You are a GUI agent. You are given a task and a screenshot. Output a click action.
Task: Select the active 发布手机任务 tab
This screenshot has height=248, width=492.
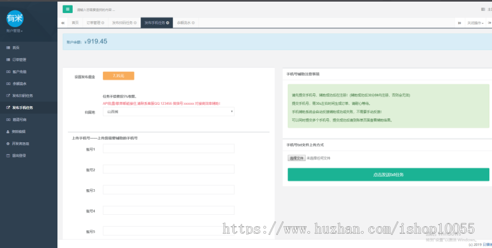(156, 23)
